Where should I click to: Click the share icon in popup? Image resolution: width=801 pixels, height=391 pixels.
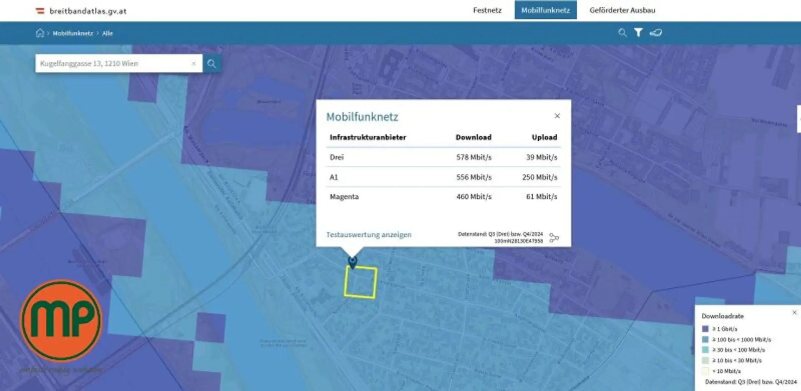(554, 238)
